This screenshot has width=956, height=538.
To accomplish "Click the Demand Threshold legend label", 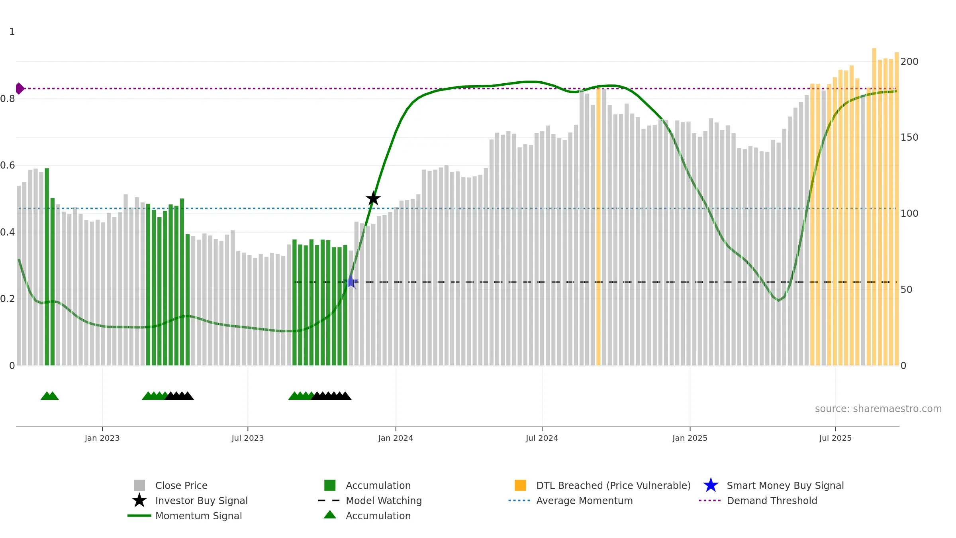I will point(772,501).
